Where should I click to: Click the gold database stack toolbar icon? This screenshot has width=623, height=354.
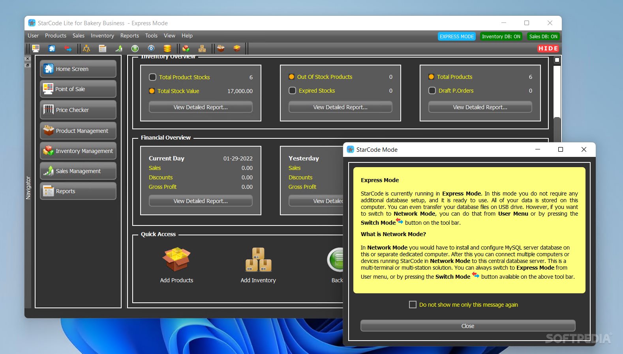[x=167, y=48]
